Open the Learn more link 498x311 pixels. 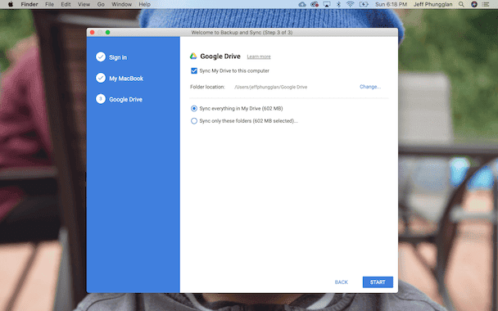click(x=259, y=56)
